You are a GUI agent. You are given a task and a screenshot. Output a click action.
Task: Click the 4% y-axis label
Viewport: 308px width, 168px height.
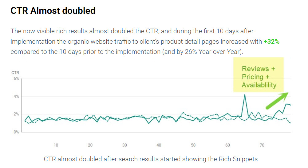[16, 97]
